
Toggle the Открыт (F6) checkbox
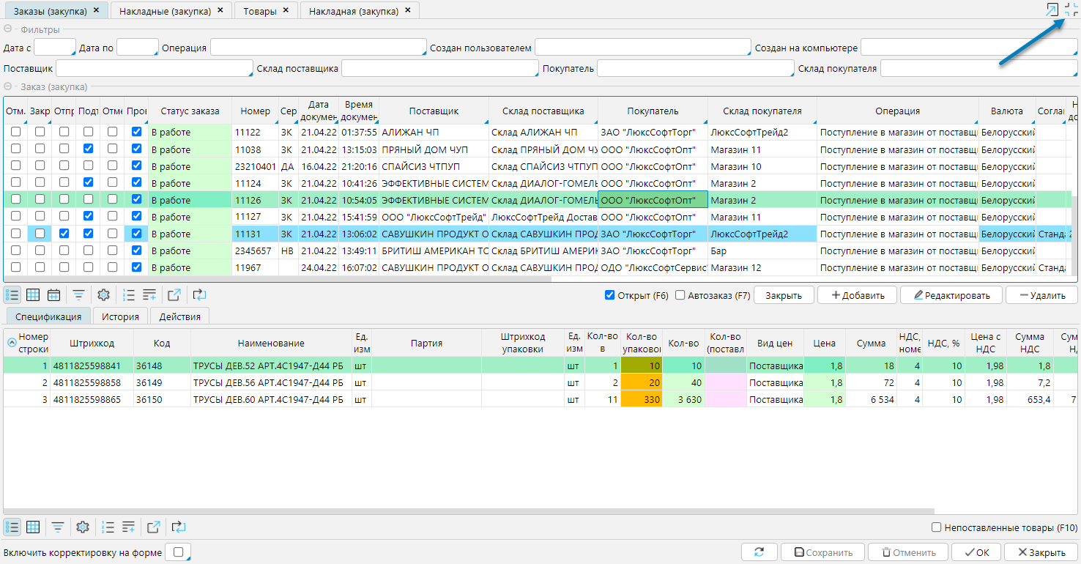[609, 295]
